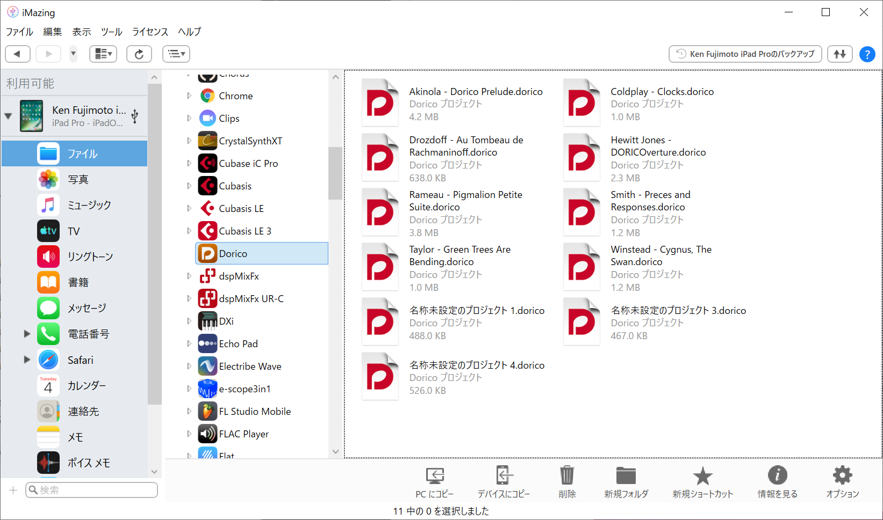This screenshot has height=520, width=883.
Task: Open メモ in the sidebar
Action: (x=74, y=437)
